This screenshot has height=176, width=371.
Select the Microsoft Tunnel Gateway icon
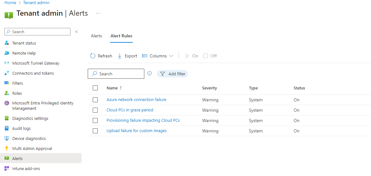(x=7, y=63)
